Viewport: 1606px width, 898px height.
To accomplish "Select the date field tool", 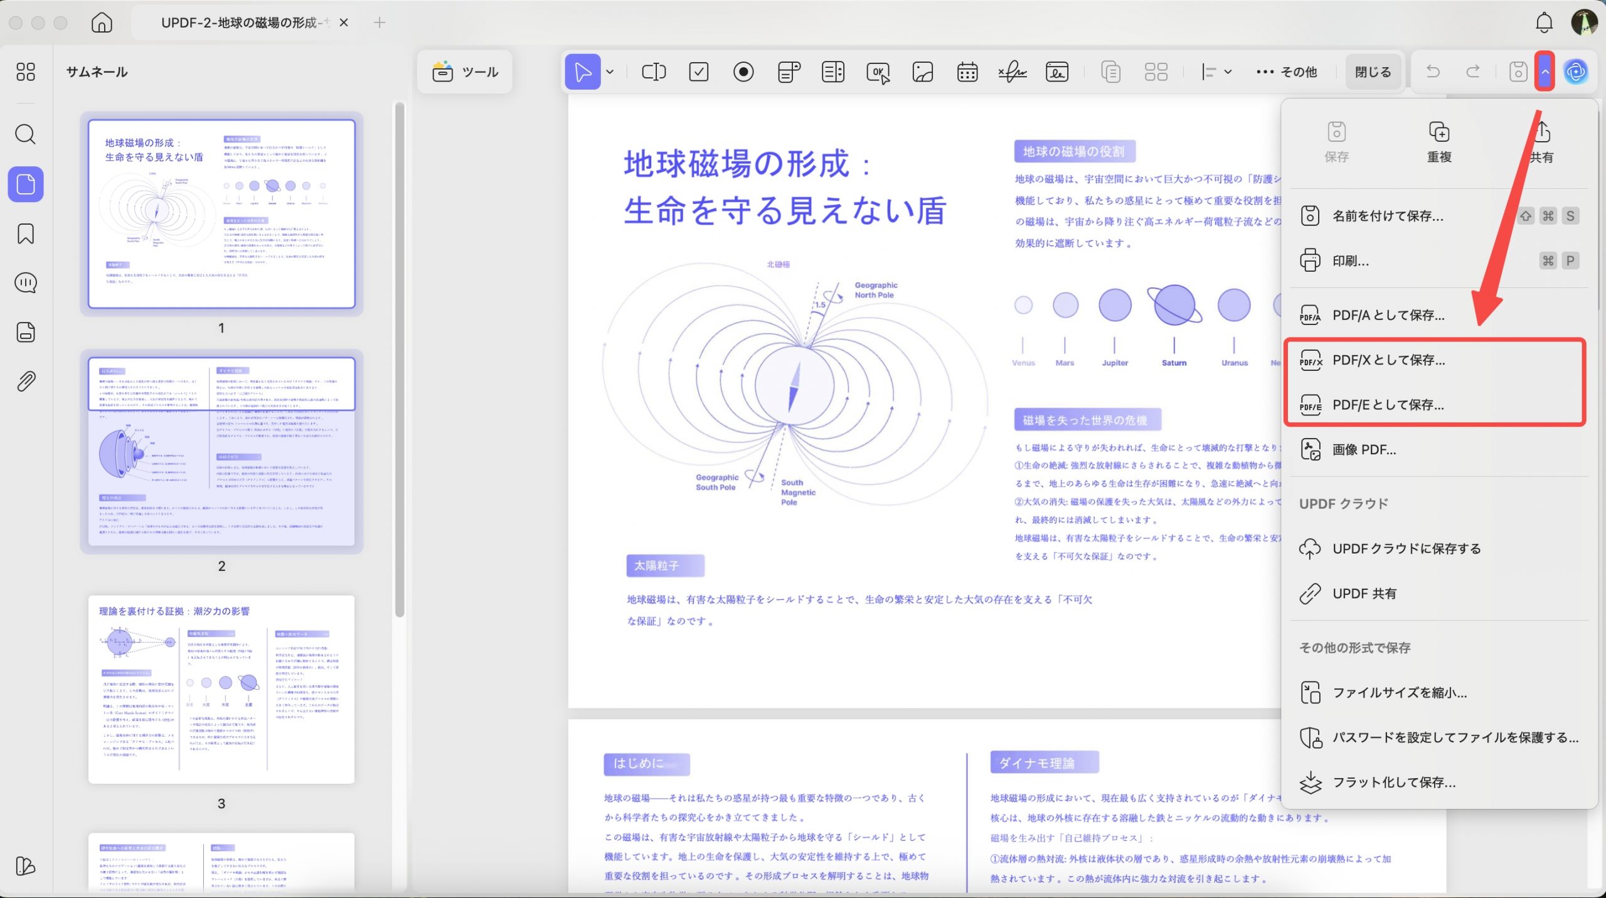I will [x=966, y=72].
